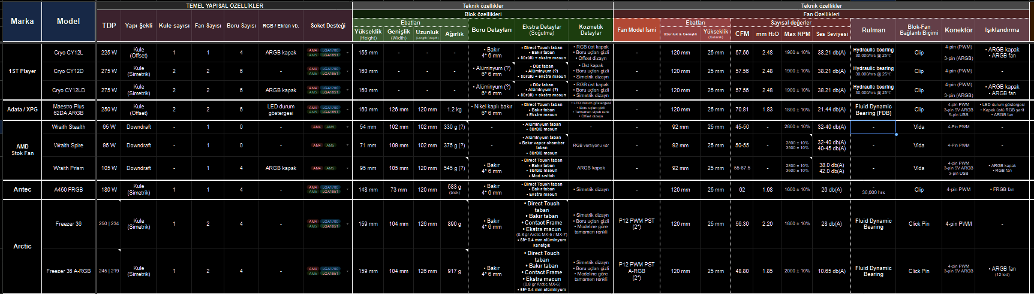1034x294 pixels.
Task: Select the TEMEL YAPISAL ÖZELLİKLER header
Action: point(225,6)
